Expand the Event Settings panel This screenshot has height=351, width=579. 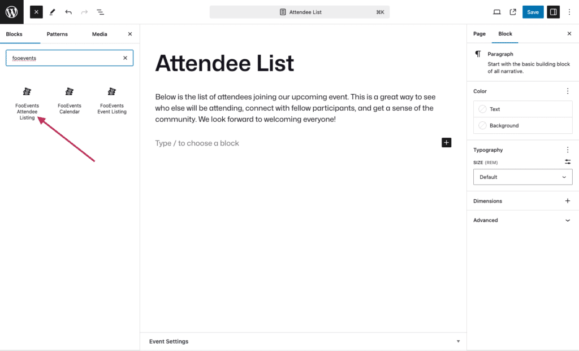(x=303, y=341)
